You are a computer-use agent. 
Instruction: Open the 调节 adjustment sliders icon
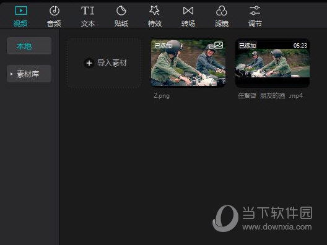coord(255,11)
